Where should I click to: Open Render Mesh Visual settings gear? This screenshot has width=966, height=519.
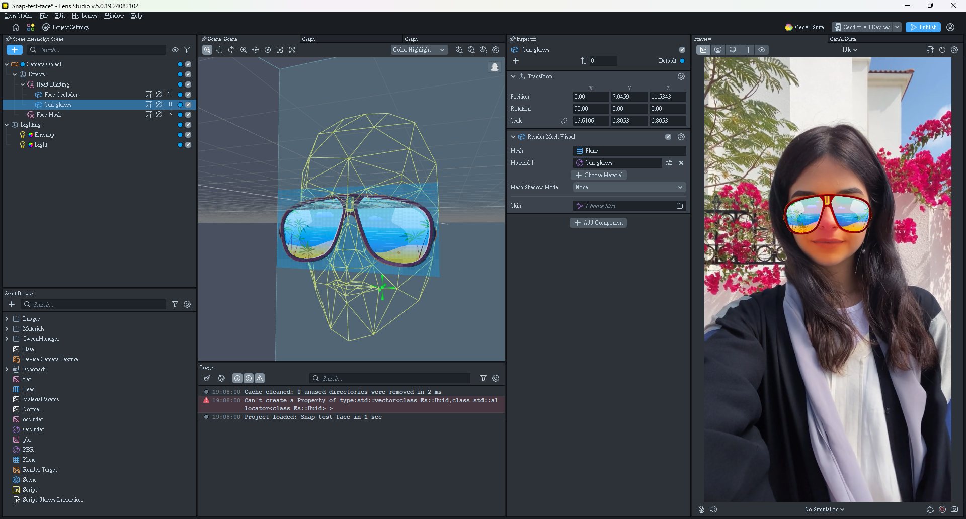click(x=681, y=137)
